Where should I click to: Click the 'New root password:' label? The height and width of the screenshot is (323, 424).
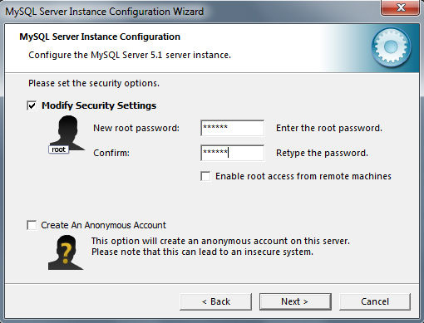(136, 128)
